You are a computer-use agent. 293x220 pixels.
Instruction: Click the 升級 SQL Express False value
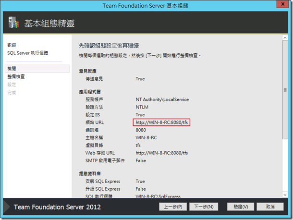141,189
